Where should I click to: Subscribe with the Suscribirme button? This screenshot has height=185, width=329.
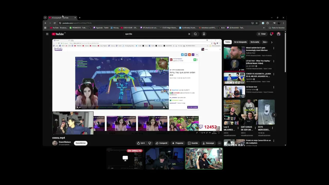click(x=81, y=143)
